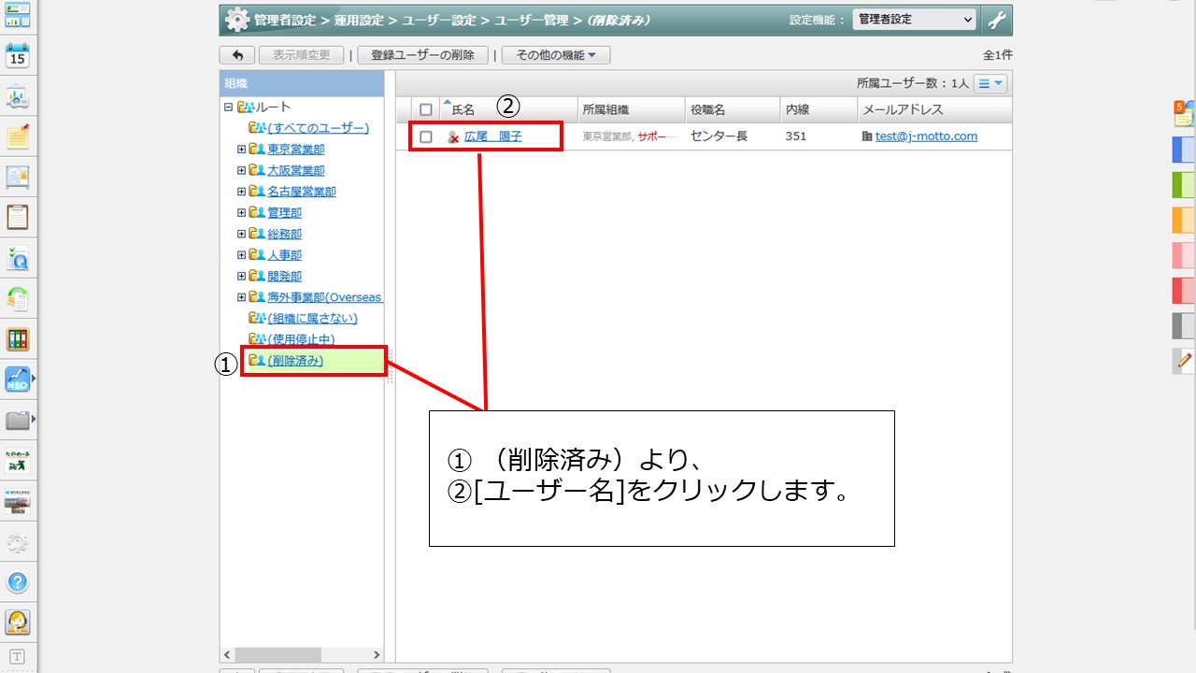Image resolution: width=1196 pixels, height=673 pixels.
Task: Open the その他の機能 dropdown menu
Action: (x=555, y=55)
